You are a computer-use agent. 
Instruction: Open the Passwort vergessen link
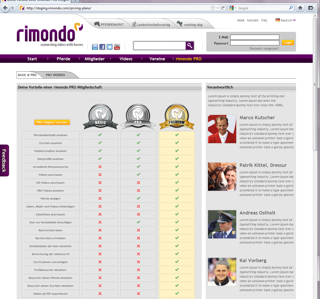click(264, 48)
